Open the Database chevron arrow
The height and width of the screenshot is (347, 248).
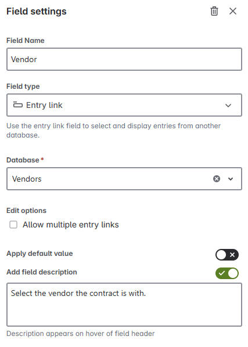[231, 179]
